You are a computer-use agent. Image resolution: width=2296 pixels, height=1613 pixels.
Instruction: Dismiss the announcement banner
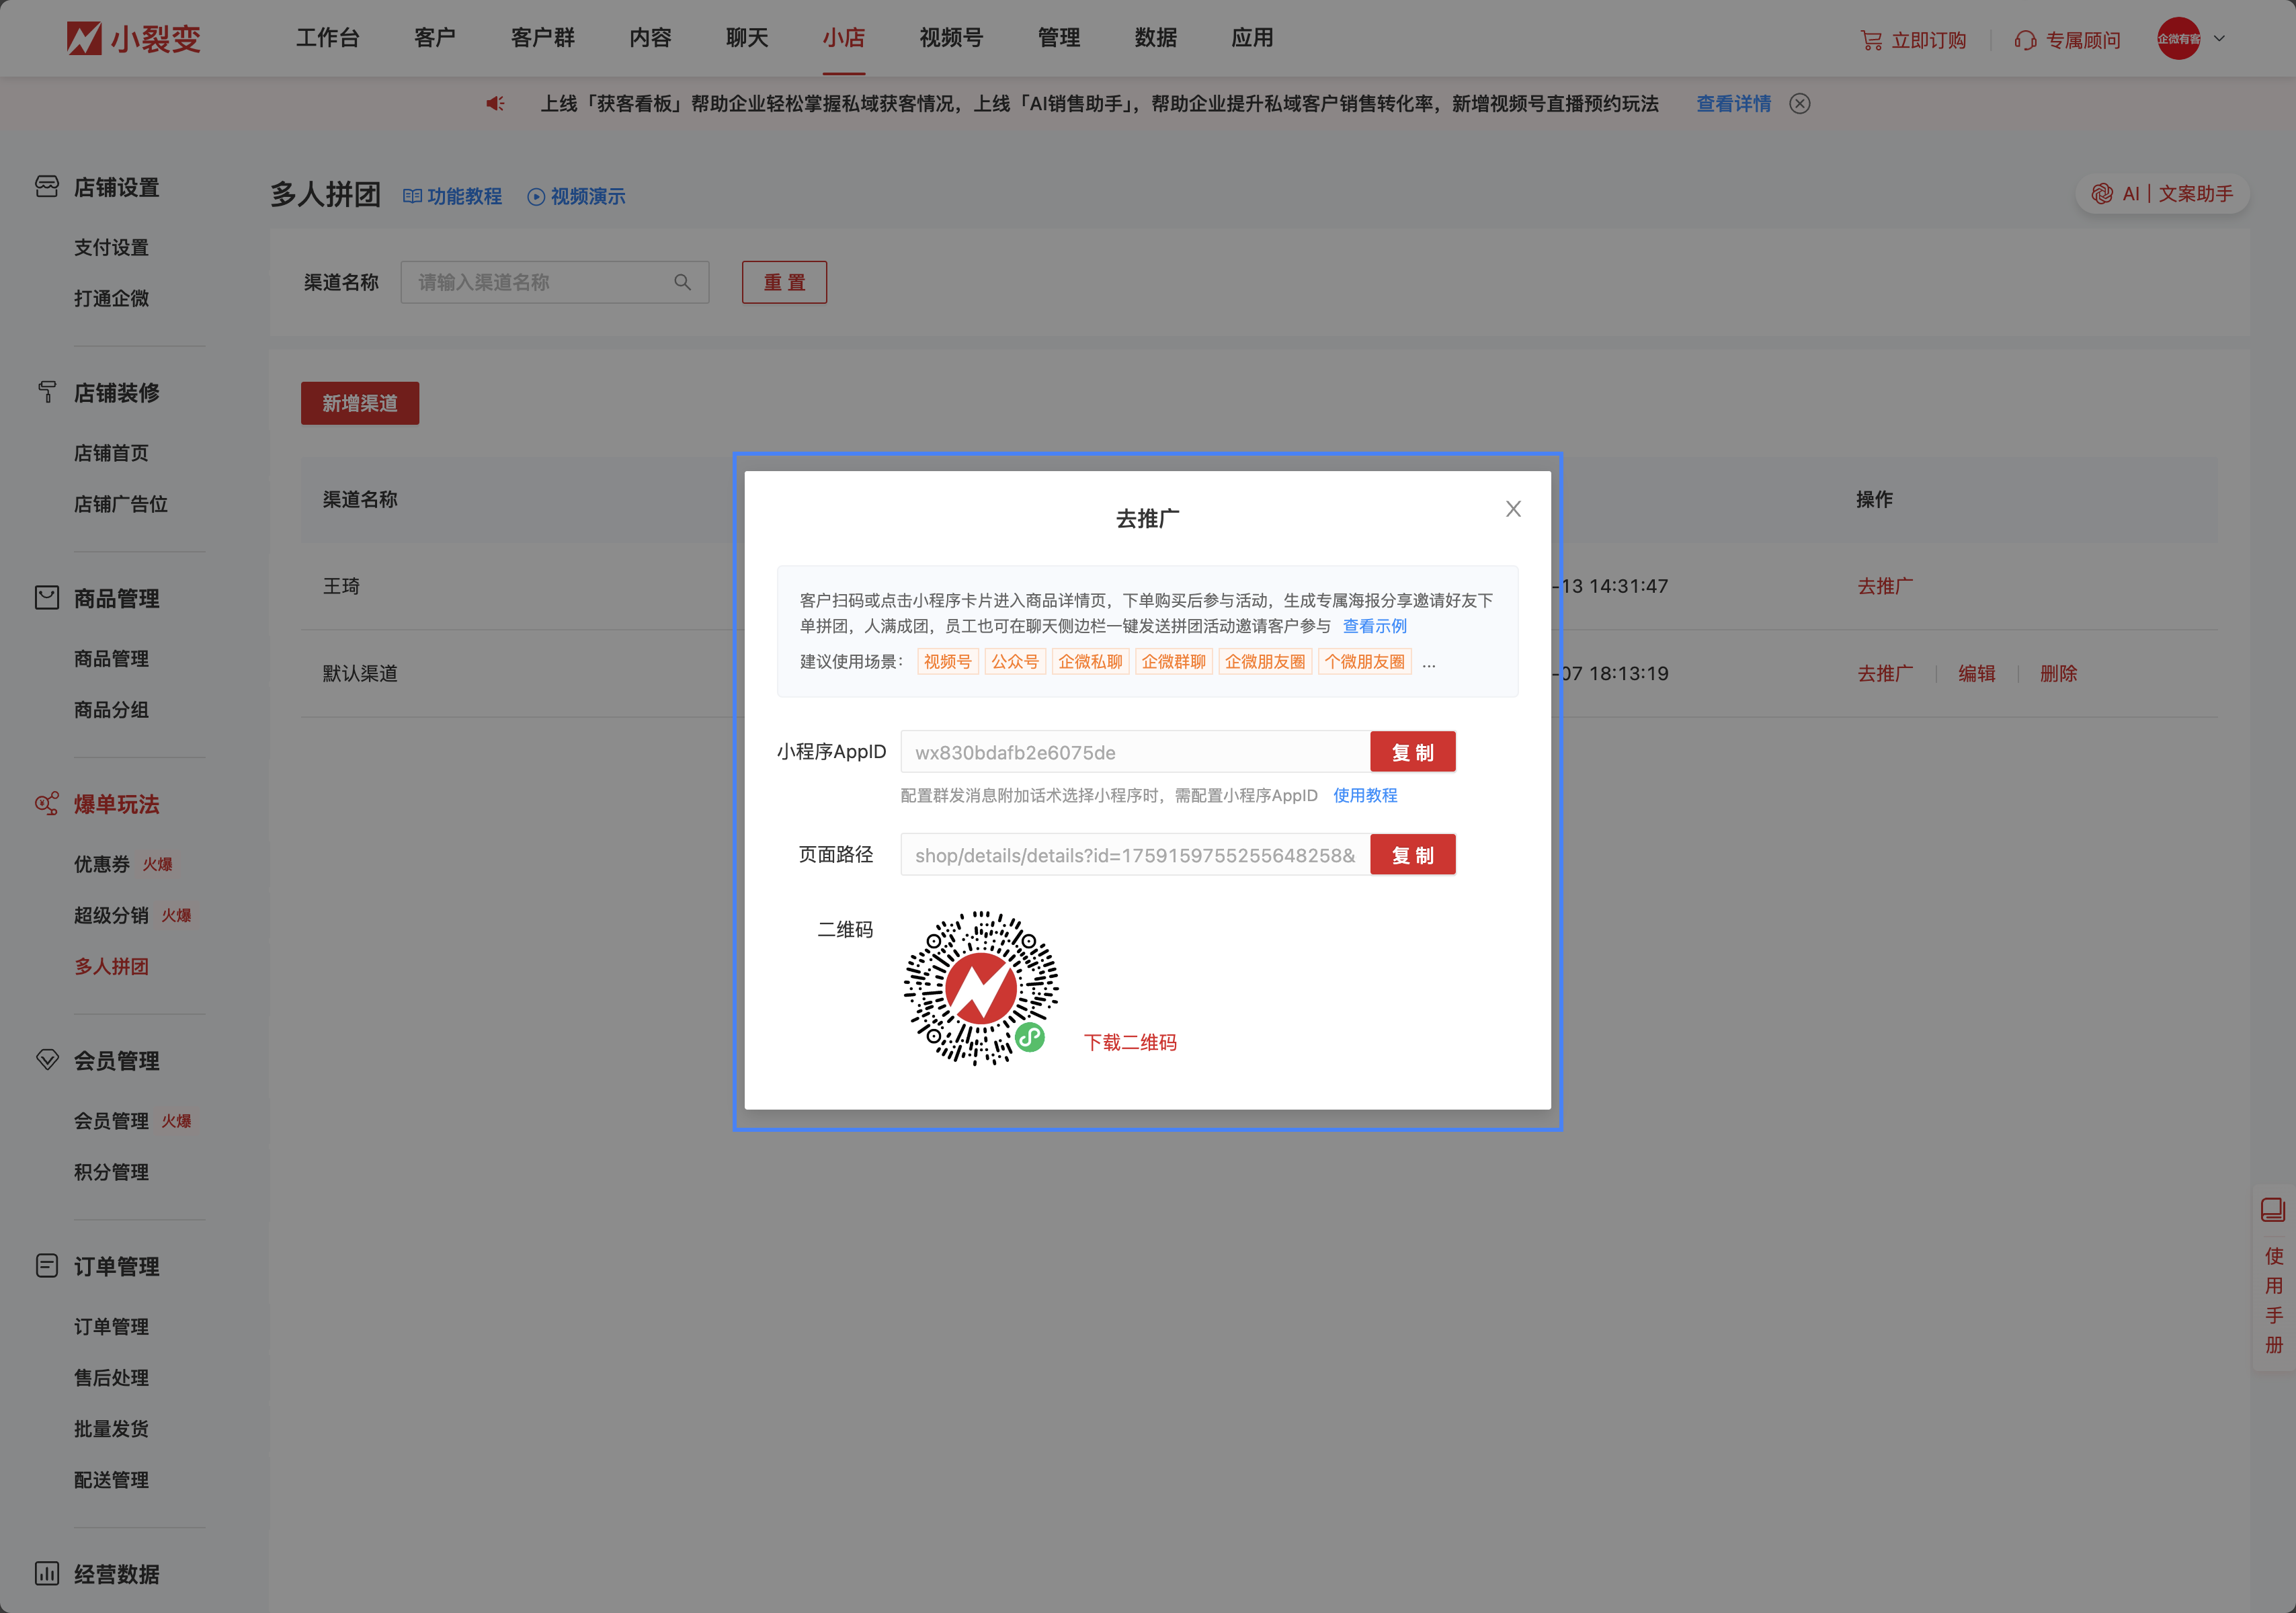(x=1799, y=103)
